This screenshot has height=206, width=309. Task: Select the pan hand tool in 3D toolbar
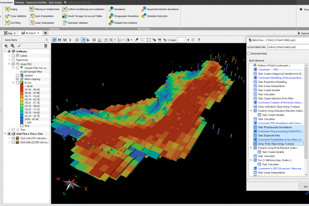pyautogui.click(x=83, y=40)
